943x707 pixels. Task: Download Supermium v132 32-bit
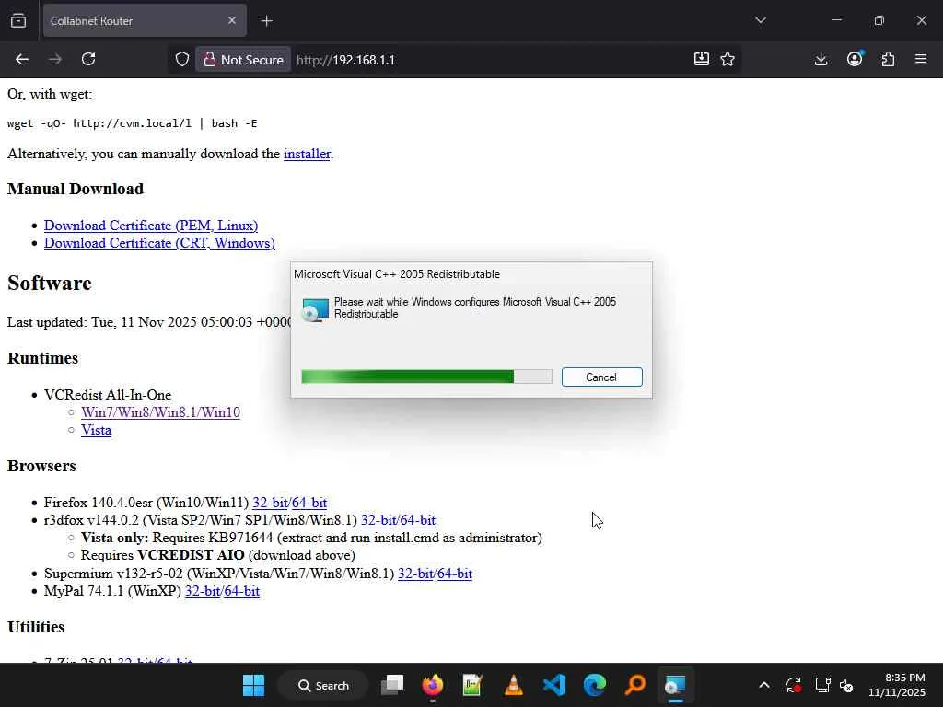(x=415, y=574)
